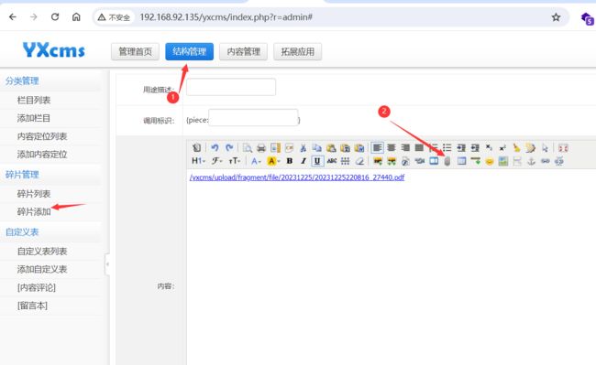The image size is (596, 365).
Task: Open the insert template tool
Action: (275, 148)
